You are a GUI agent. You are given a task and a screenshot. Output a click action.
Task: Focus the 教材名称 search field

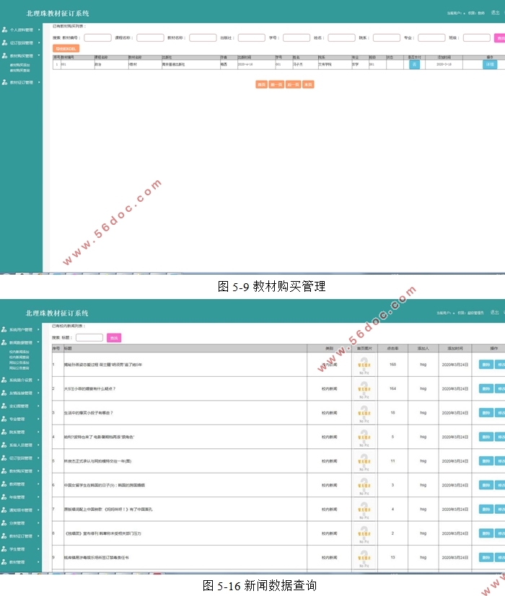(x=203, y=37)
